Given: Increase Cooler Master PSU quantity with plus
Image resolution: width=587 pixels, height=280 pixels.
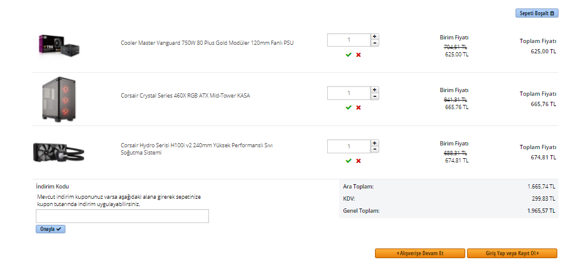Looking at the screenshot, I should [375, 36].
